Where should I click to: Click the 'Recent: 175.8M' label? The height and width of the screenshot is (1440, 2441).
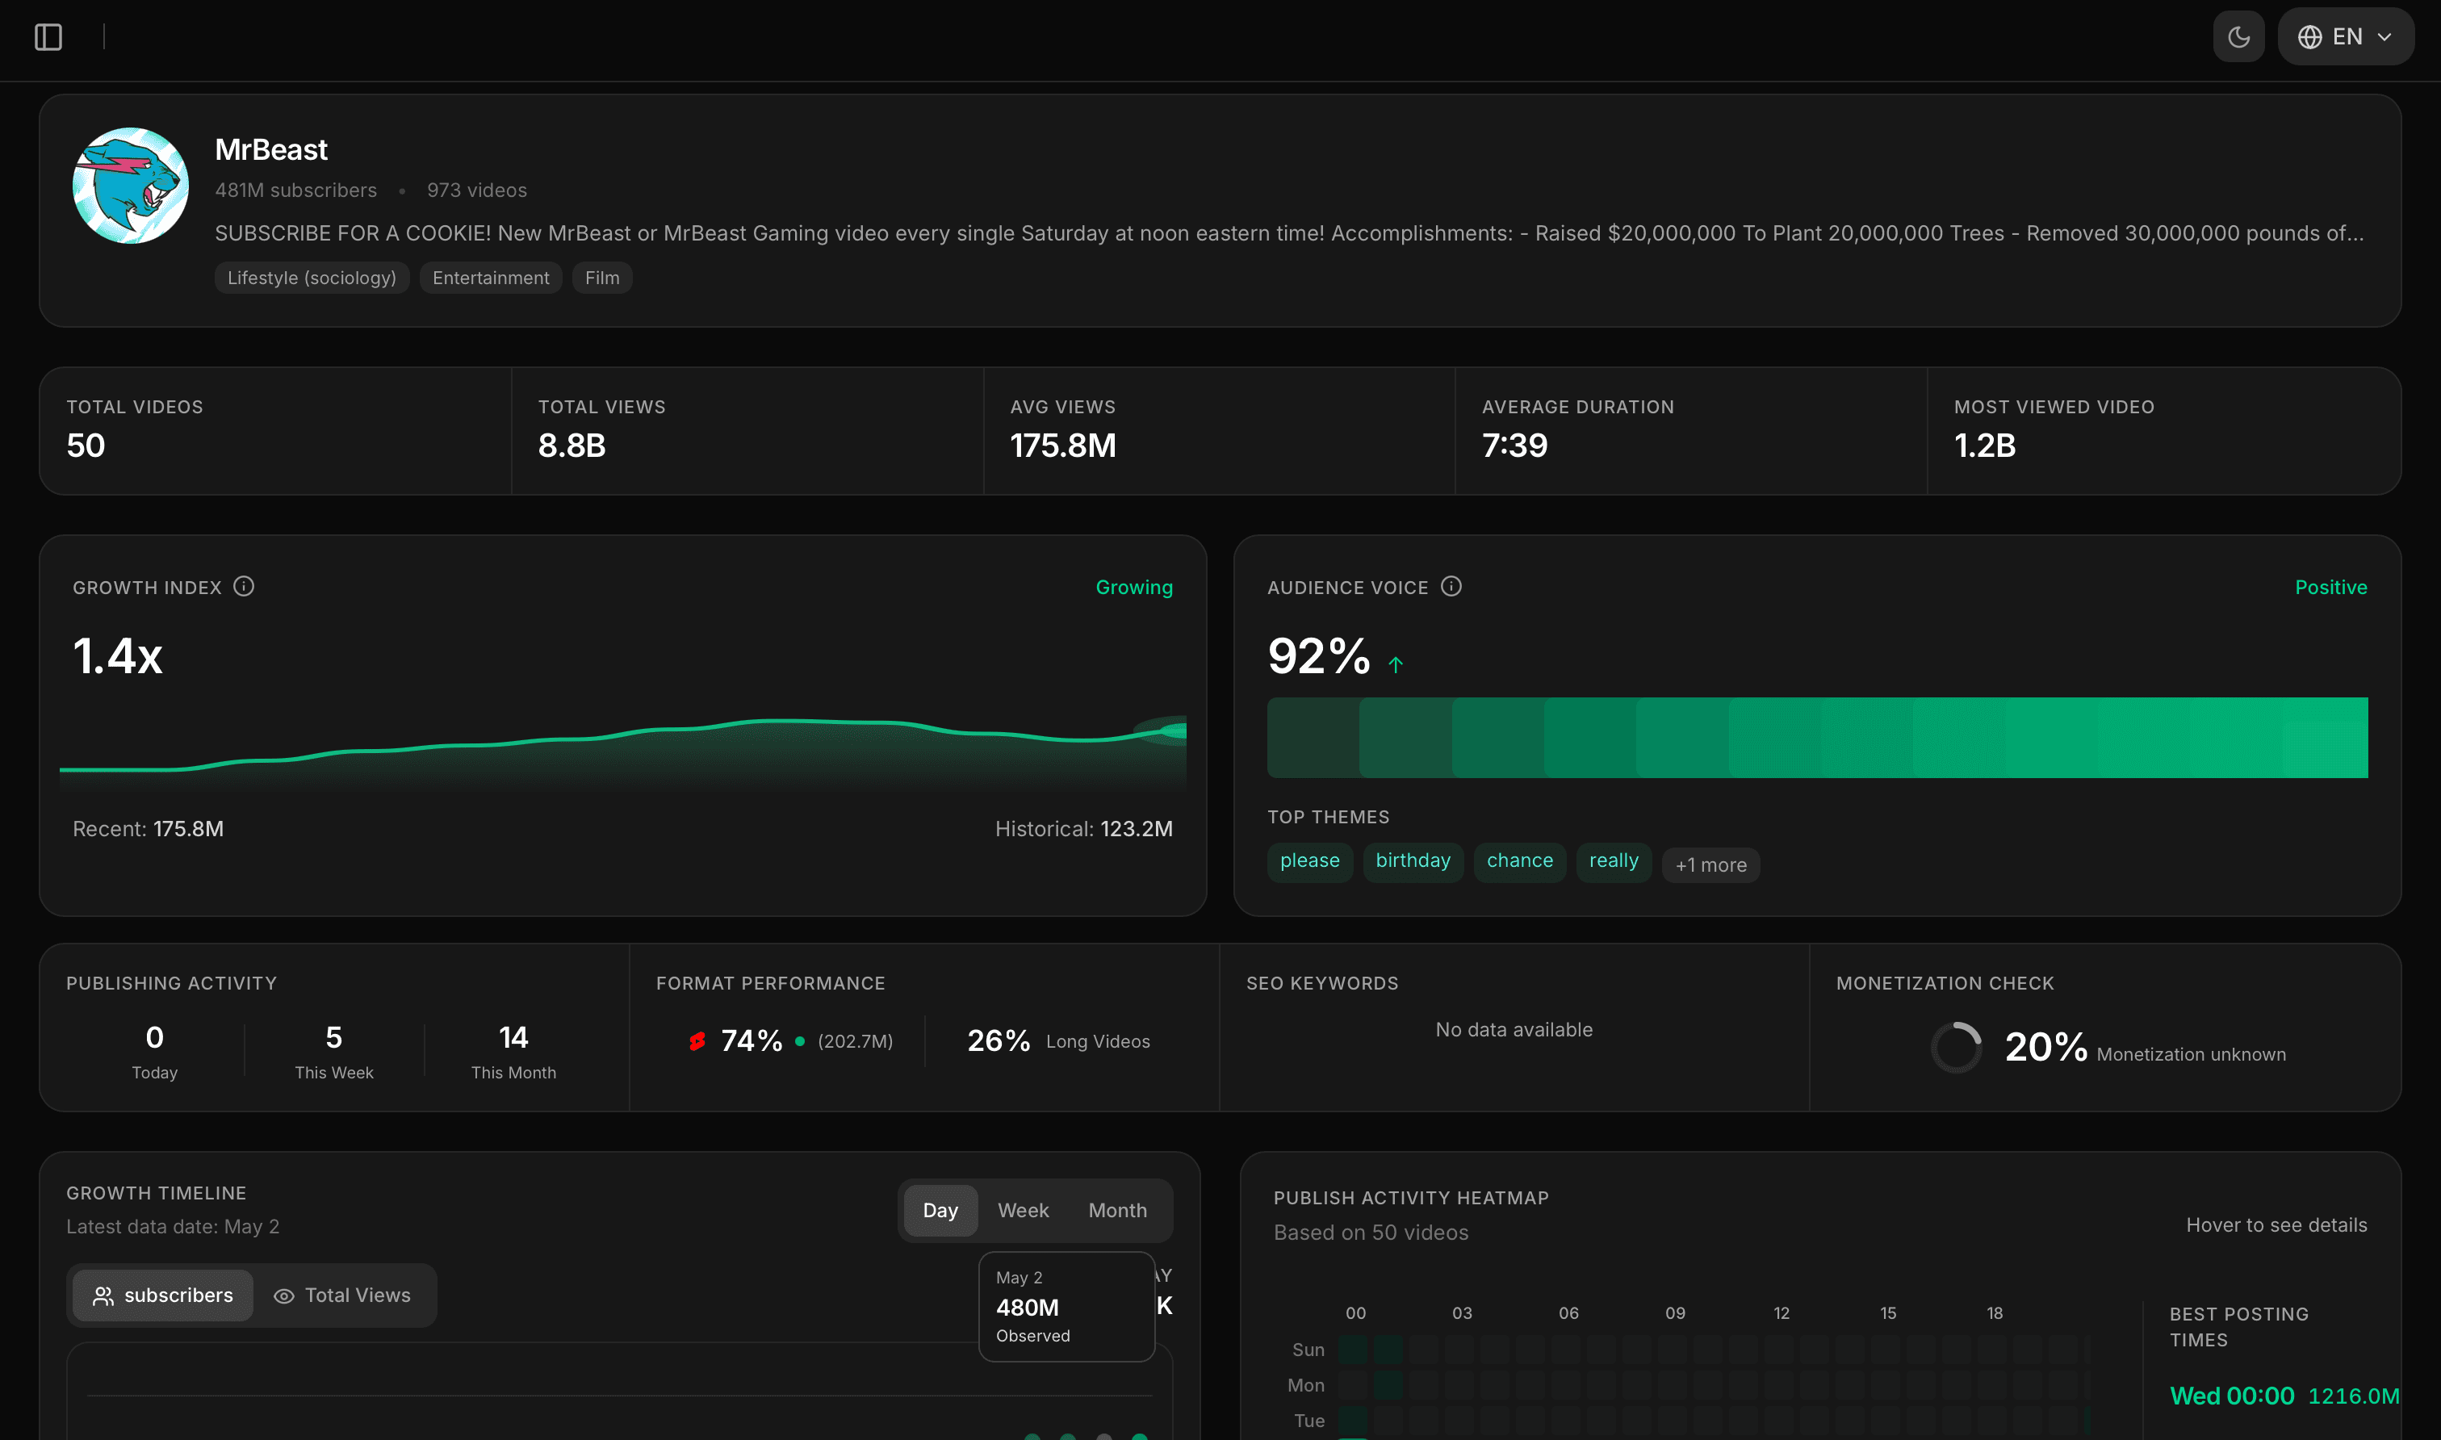[148, 829]
